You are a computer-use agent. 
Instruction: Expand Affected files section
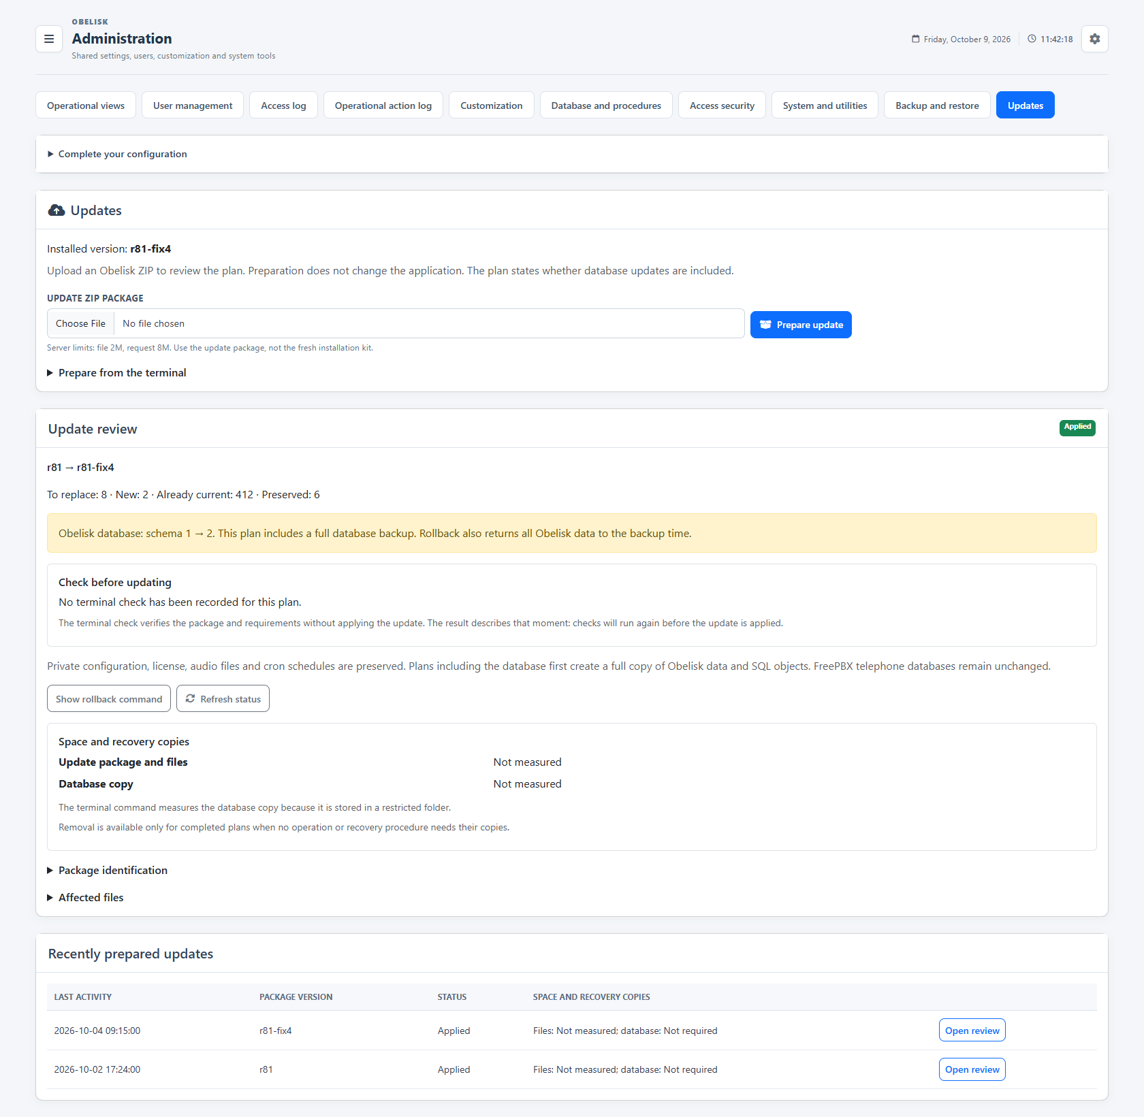(x=85, y=898)
